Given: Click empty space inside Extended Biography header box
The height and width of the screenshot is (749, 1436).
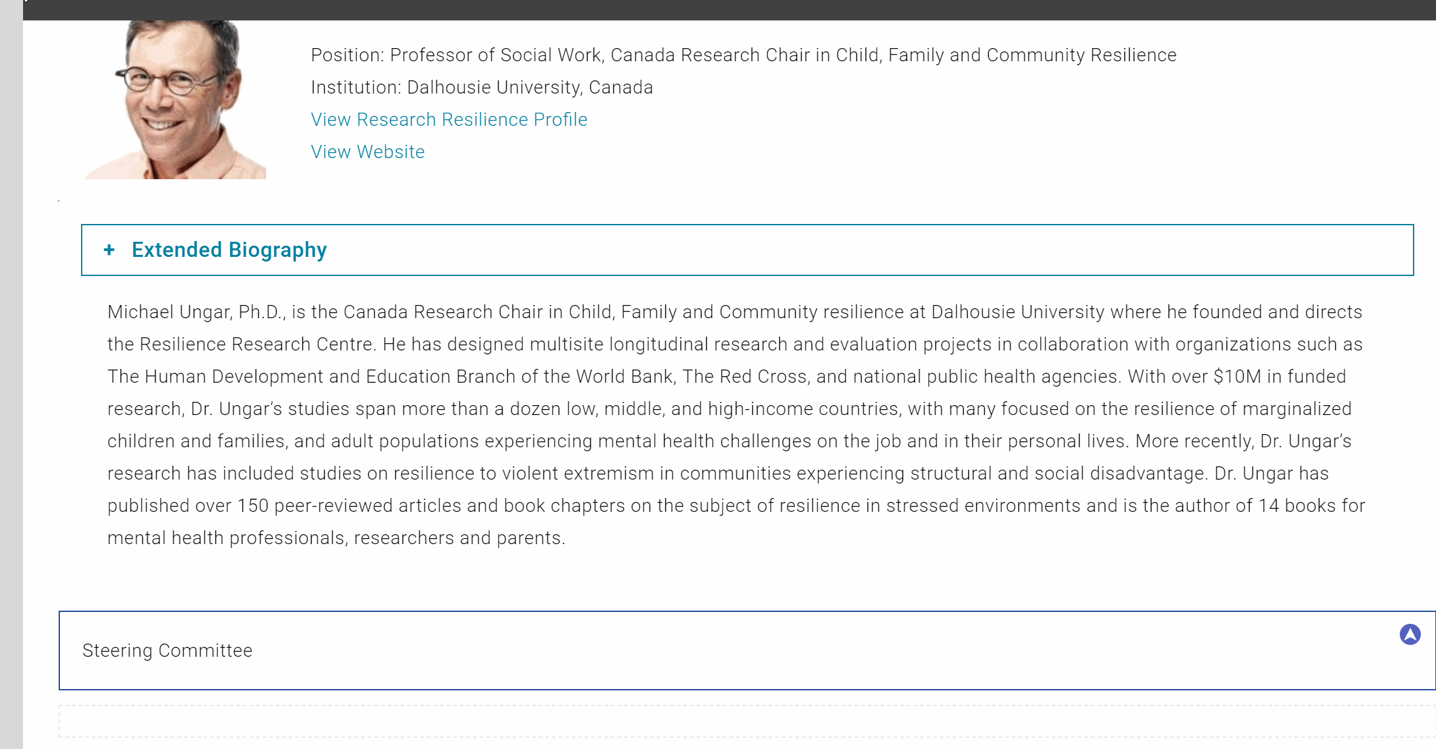Looking at the screenshot, I should (856, 250).
